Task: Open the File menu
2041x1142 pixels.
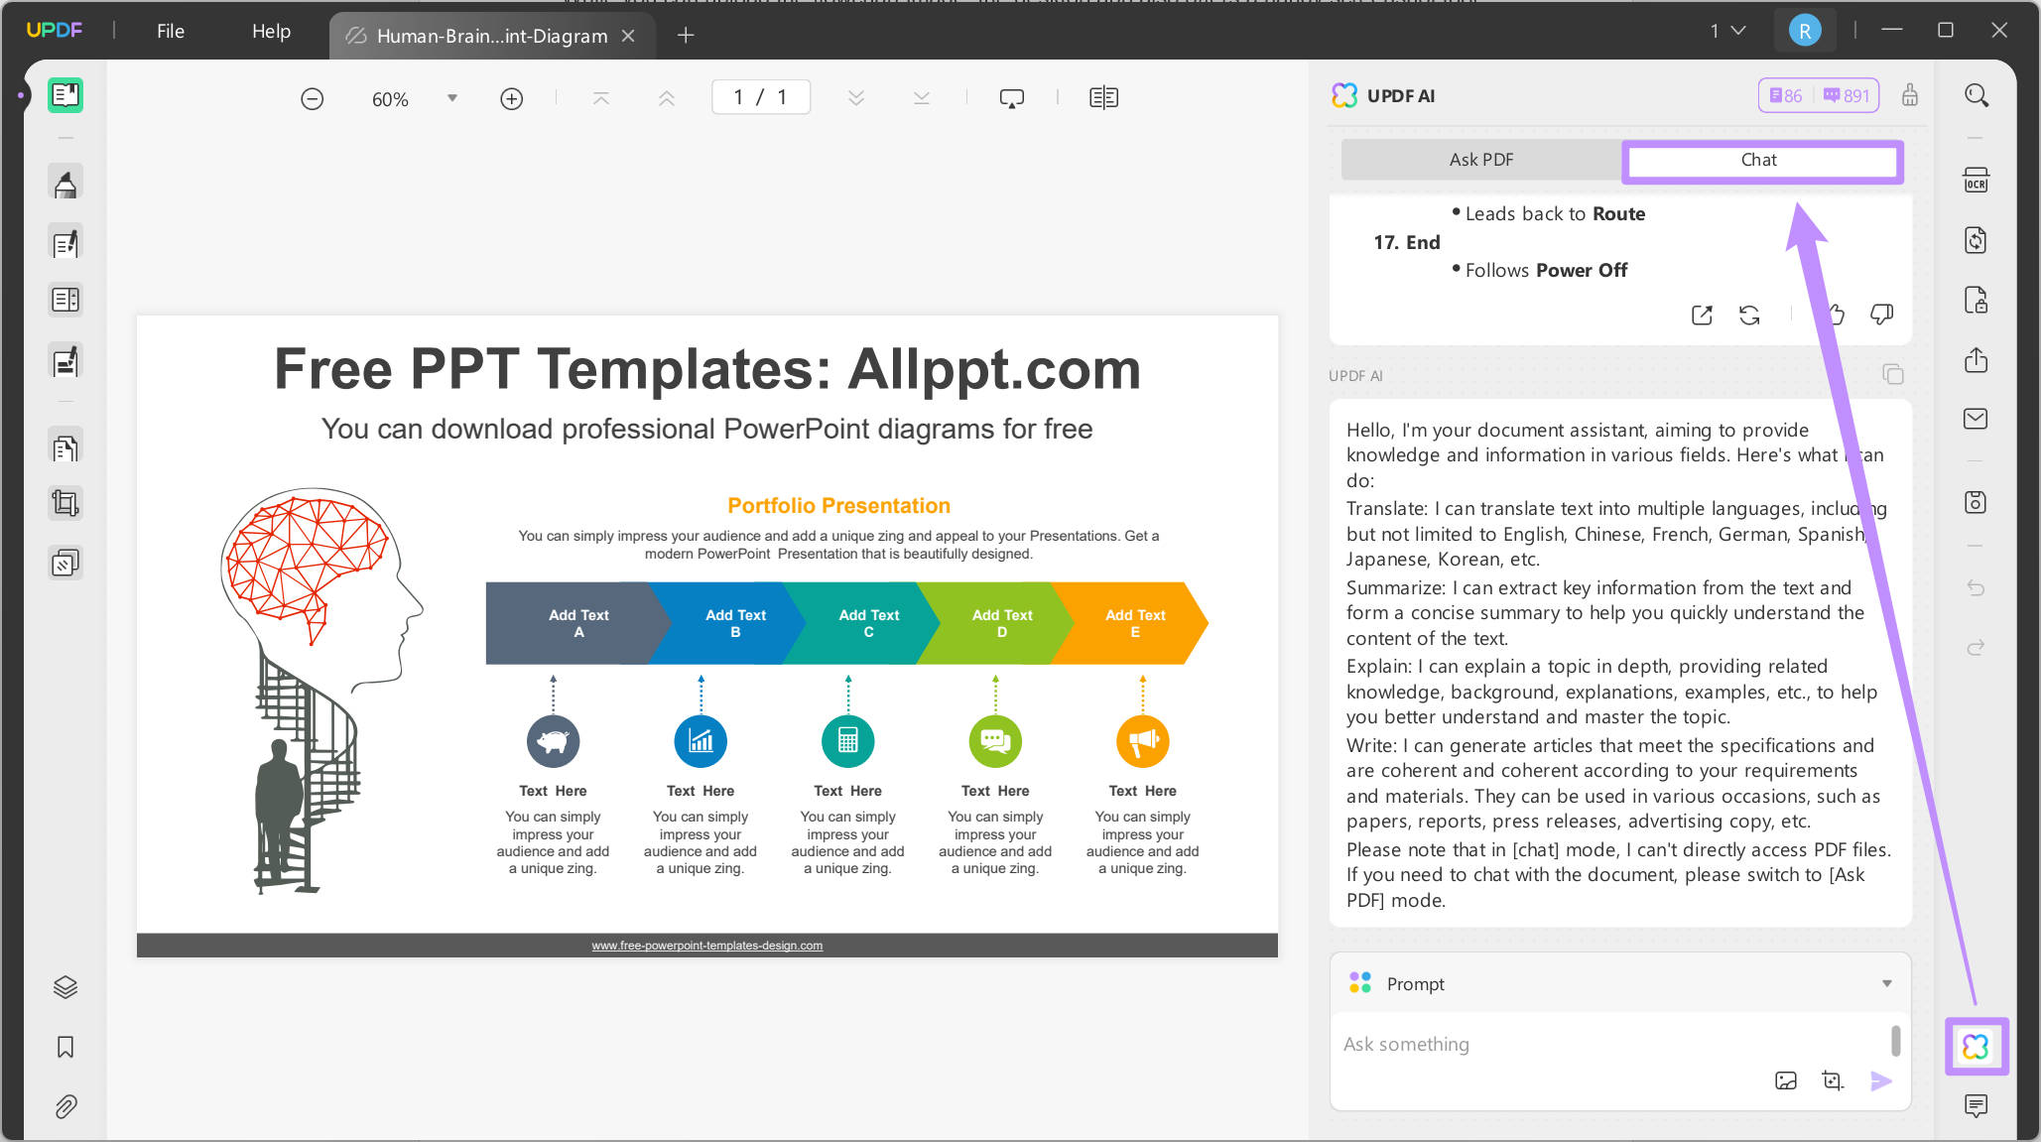Action: point(171,31)
